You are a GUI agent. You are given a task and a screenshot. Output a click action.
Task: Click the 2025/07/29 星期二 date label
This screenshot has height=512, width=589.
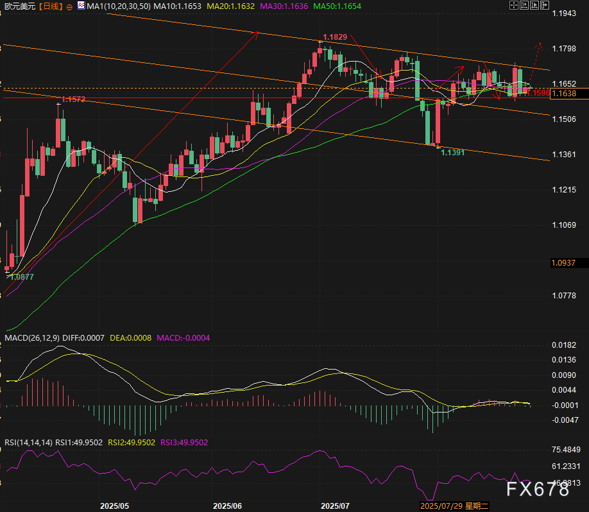[x=454, y=506]
